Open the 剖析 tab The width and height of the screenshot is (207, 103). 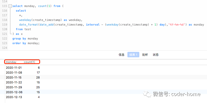145,55
